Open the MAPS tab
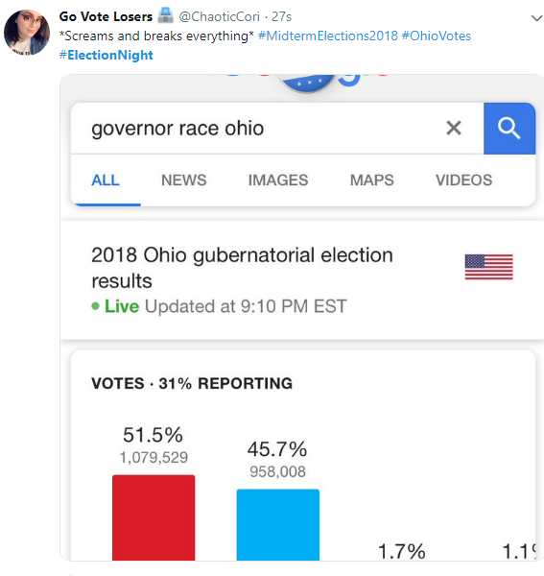Screen dimensions: 544x576 tap(371, 180)
